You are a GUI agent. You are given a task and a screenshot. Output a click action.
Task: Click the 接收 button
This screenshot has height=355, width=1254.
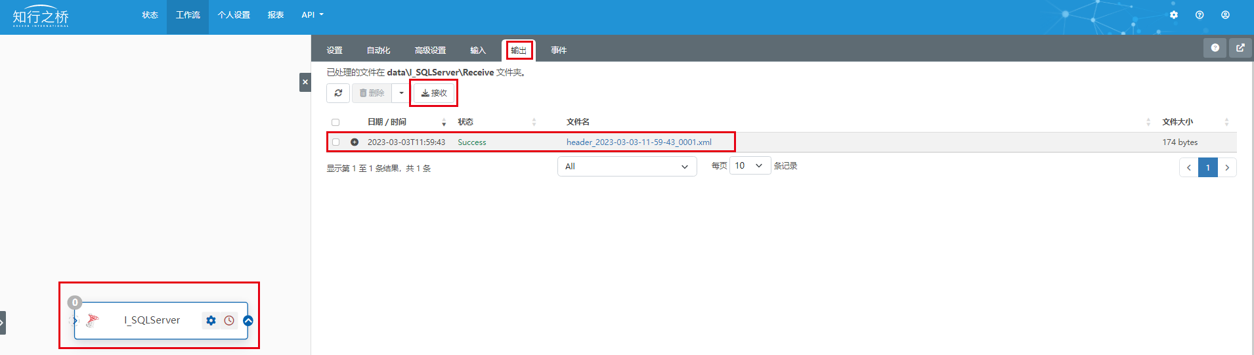coord(434,93)
